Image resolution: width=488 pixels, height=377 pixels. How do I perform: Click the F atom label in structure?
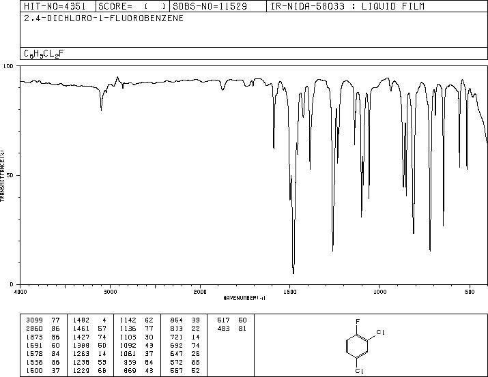click(357, 322)
